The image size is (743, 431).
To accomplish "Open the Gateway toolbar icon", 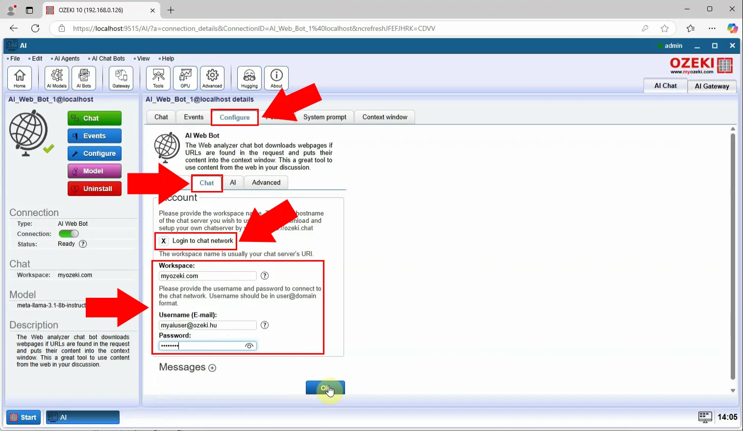I will [121, 78].
